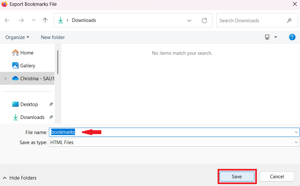The height and width of the screenshot is (186, 300).
Task: Refresh the Downloads folder view
Action: point(204,21)
